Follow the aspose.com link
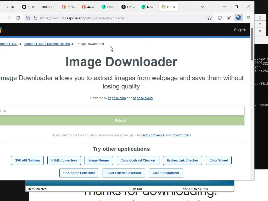 [117, 98]
